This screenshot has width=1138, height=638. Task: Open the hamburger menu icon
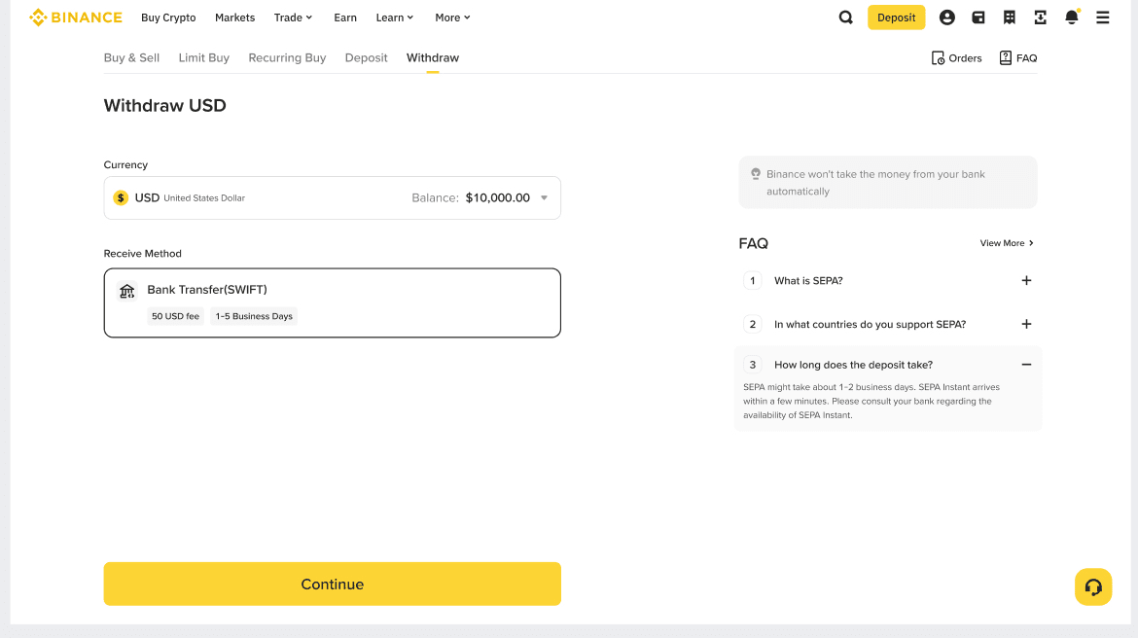(x=1103, y=18)
